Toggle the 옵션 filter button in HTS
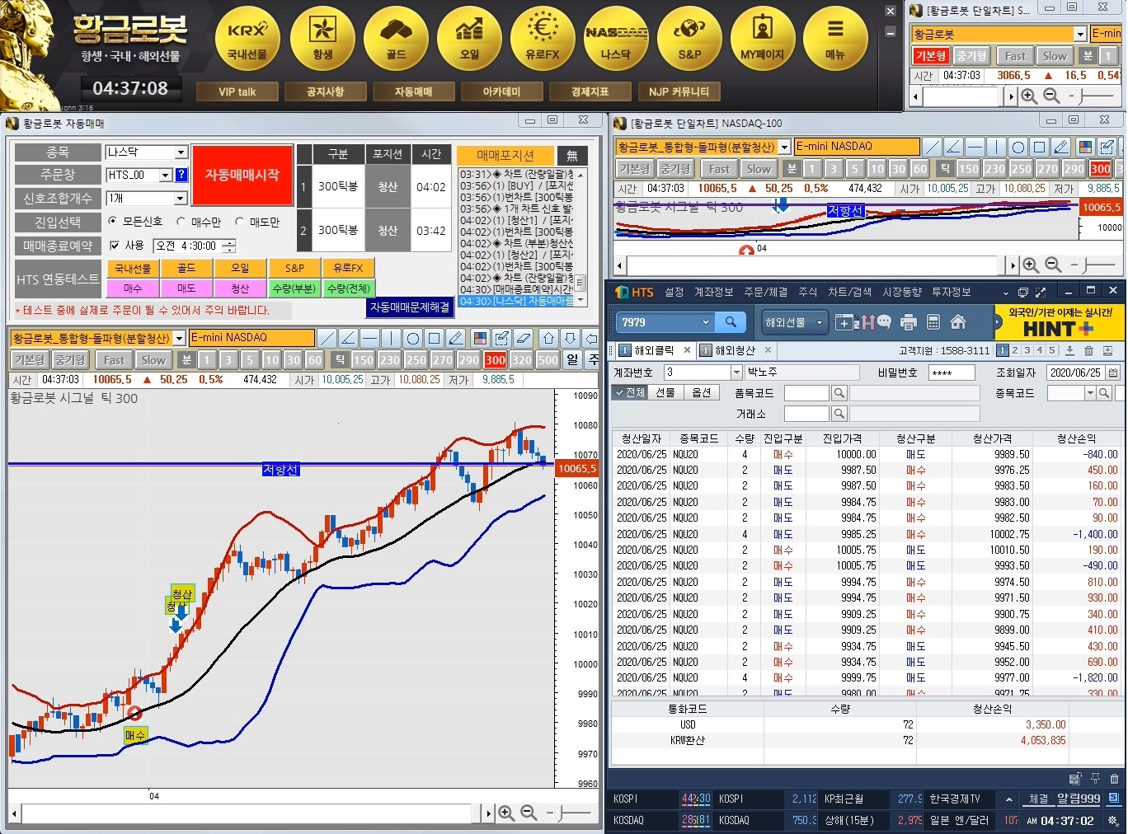The image size is (1128, 834). pos(701,392)
